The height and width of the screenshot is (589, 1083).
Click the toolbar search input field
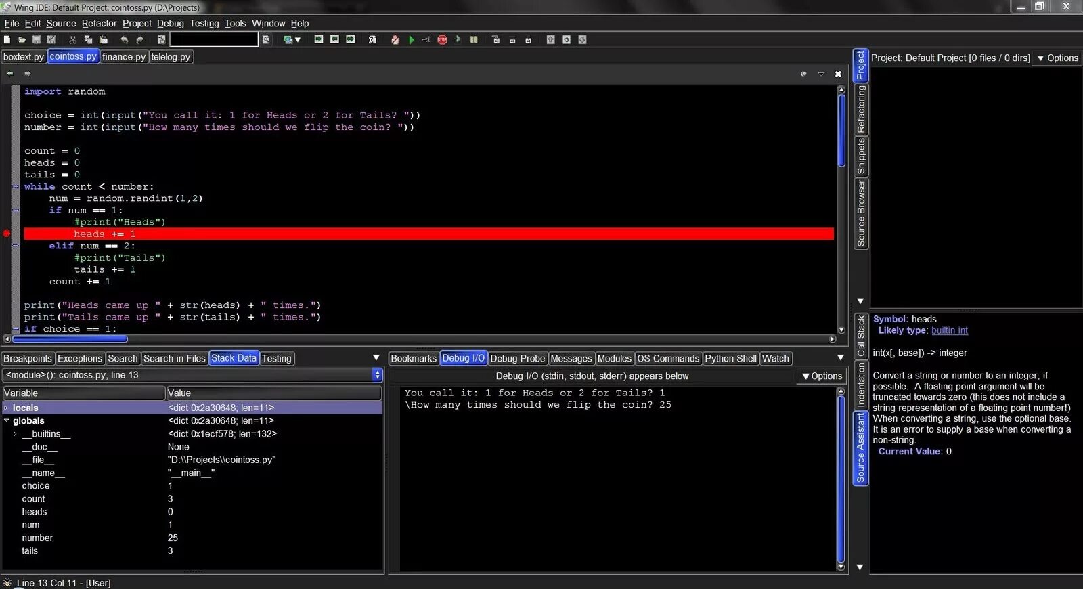click(213, 40)
